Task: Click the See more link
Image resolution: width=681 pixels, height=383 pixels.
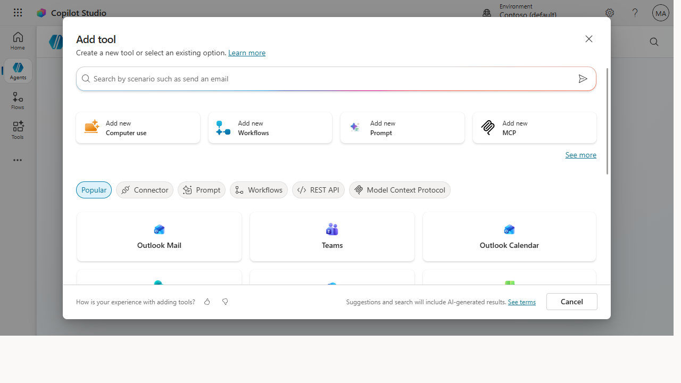Action: click(580, 155)
